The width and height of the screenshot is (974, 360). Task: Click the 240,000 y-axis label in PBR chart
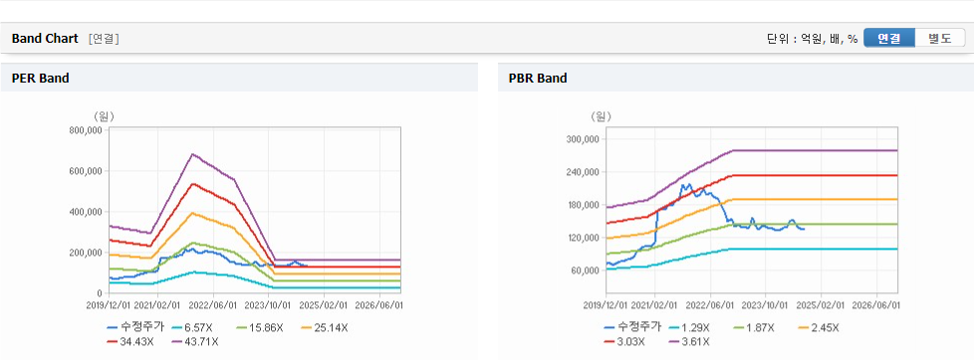583,172
